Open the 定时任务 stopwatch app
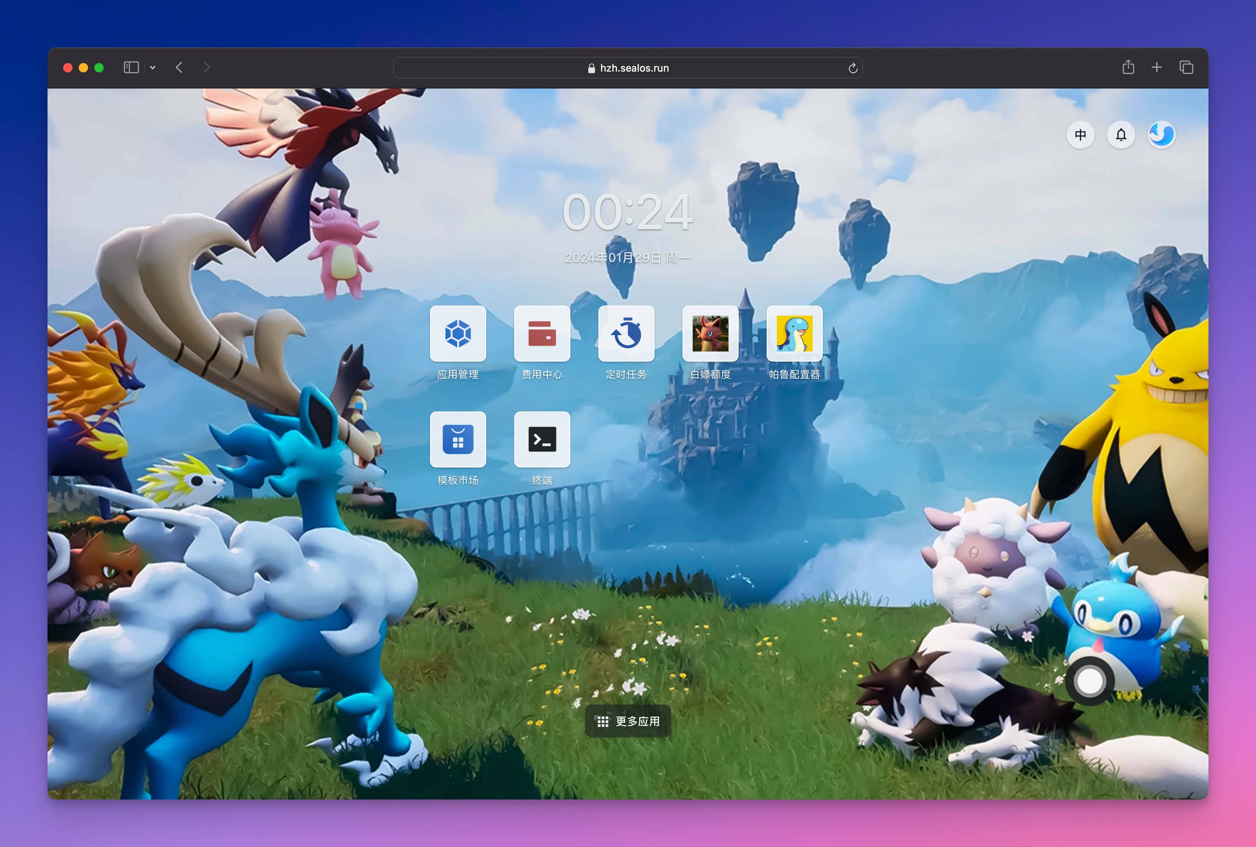Viewport: 1256px width, 847px height. 626,334
